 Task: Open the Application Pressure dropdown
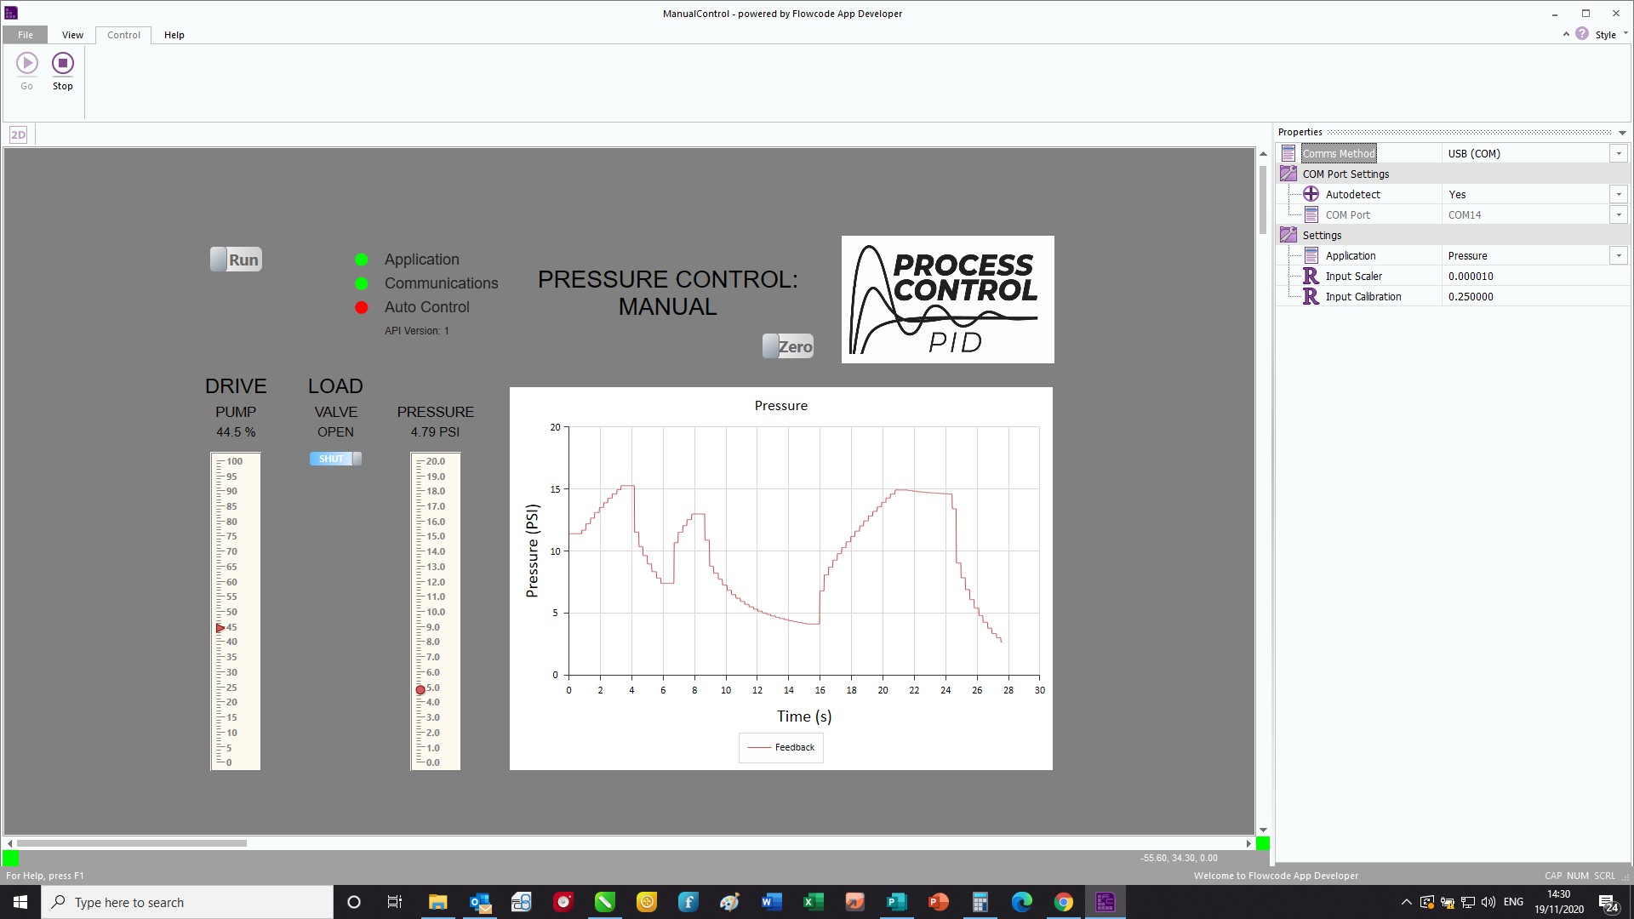(1618, 255)
